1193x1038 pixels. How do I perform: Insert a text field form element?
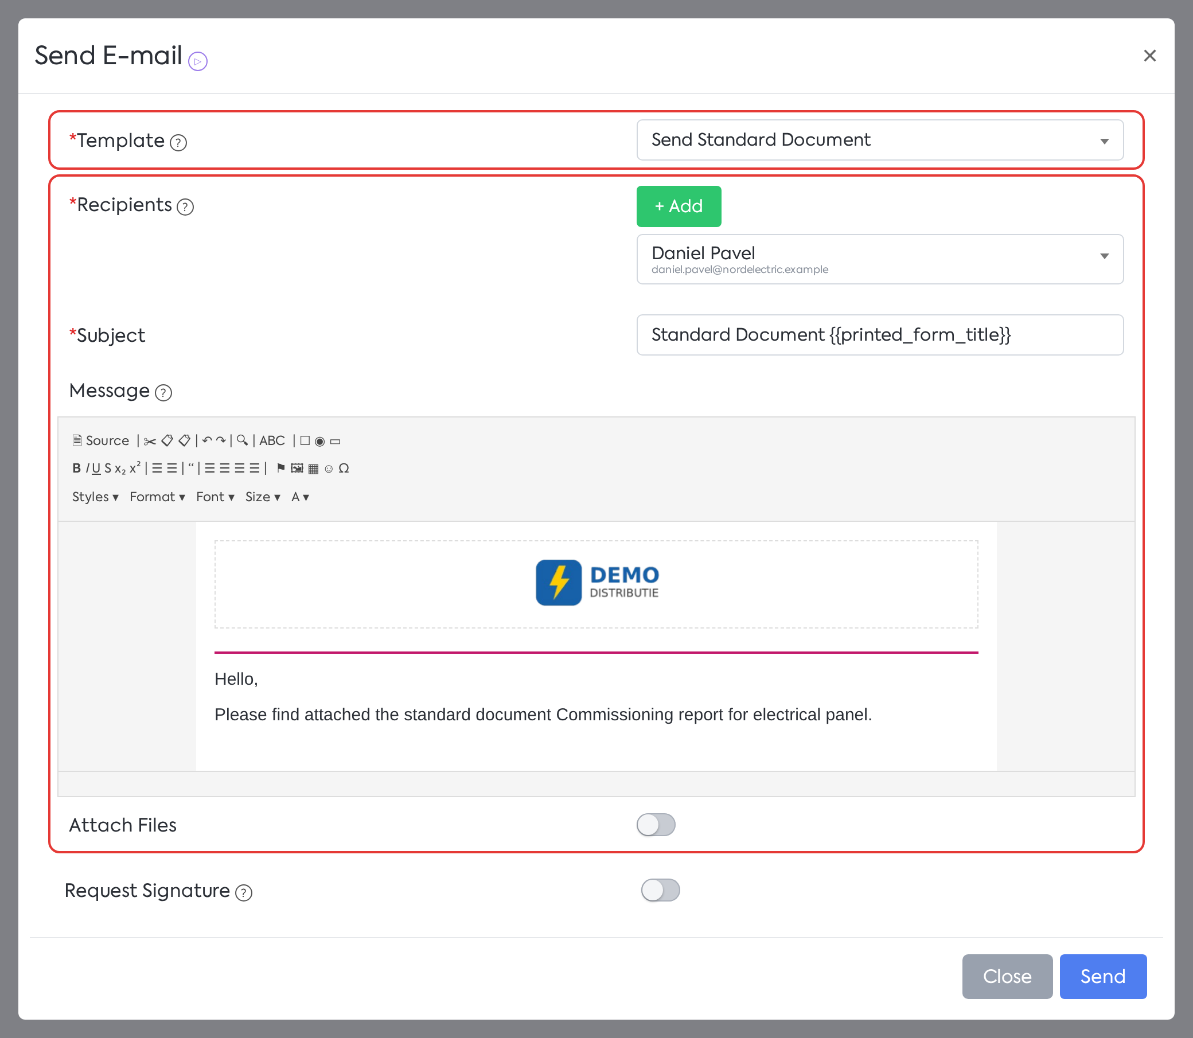tap(335, 442)
